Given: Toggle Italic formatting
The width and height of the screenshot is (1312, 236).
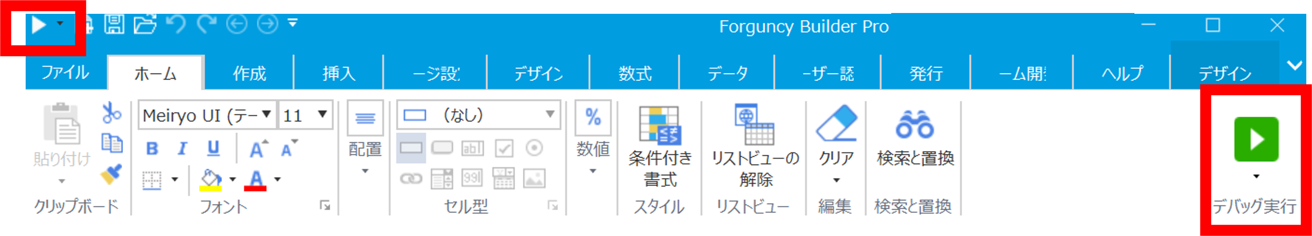Looking at the screenshot, I should click(182, 149).
